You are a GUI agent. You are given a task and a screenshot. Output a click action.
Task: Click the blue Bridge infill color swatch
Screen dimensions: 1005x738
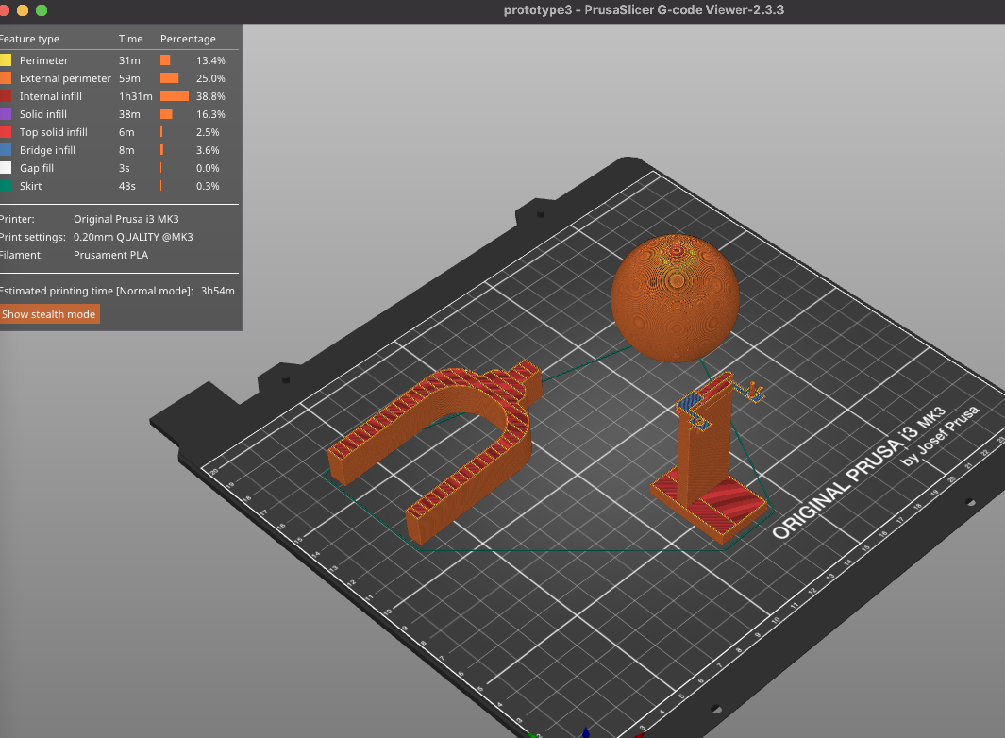6,150
